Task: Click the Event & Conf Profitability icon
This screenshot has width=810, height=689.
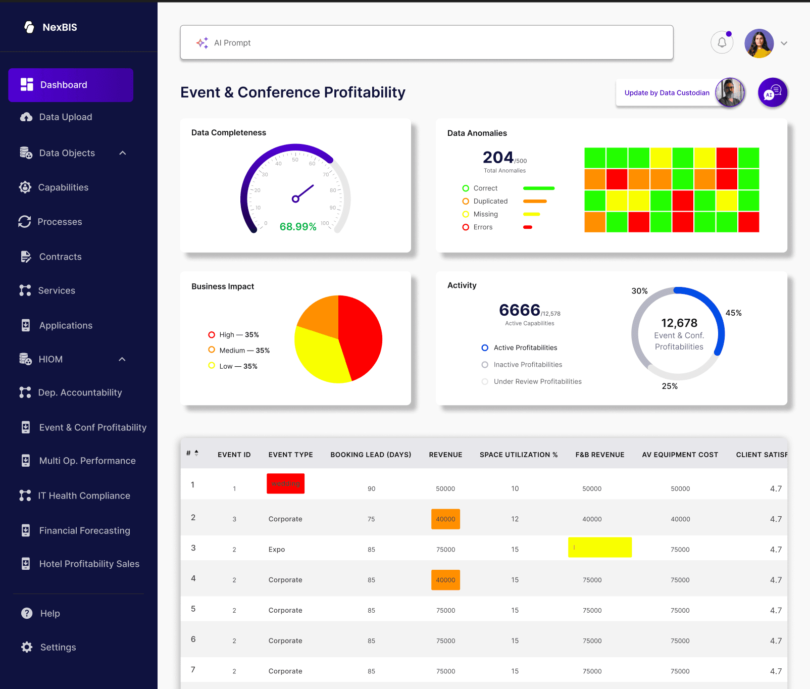Action: point(26,427)
